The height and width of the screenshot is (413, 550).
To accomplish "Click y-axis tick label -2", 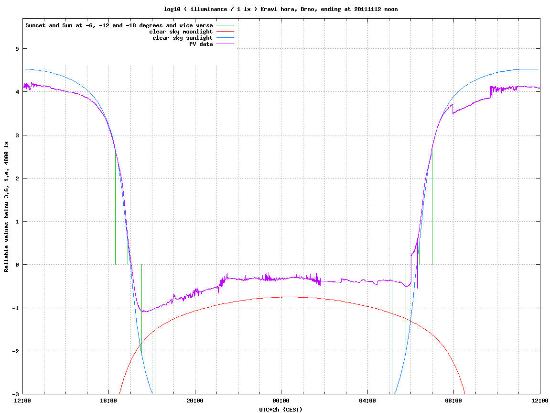I will coord(15,351).
